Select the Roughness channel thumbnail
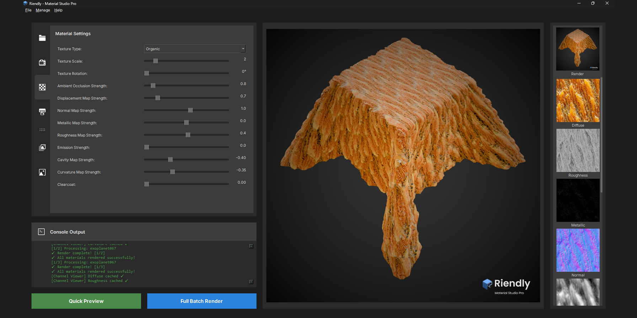 [578, 150]
